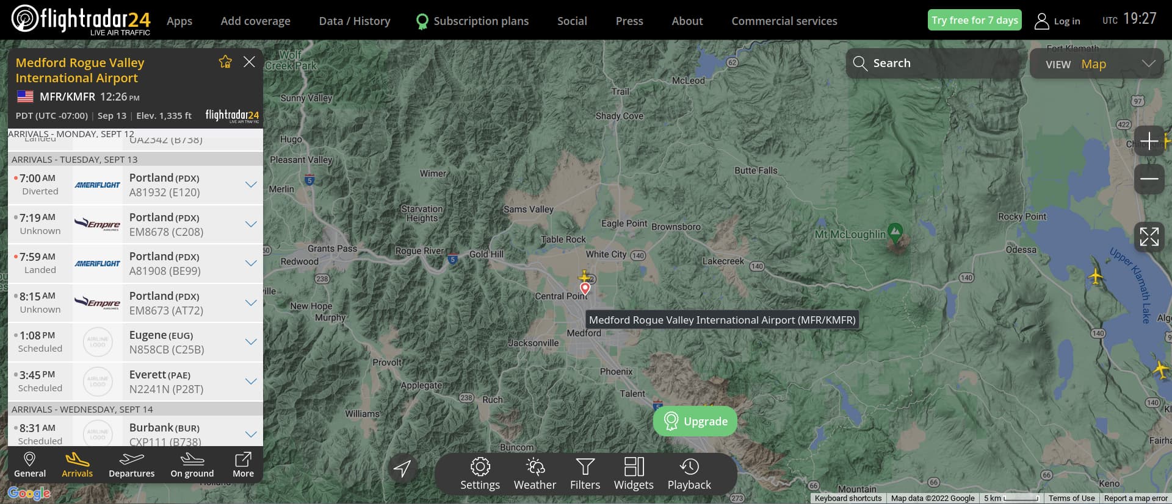The image size is (1172, 504).
Task: Center map on my location arrow
Action: (402, 468)
